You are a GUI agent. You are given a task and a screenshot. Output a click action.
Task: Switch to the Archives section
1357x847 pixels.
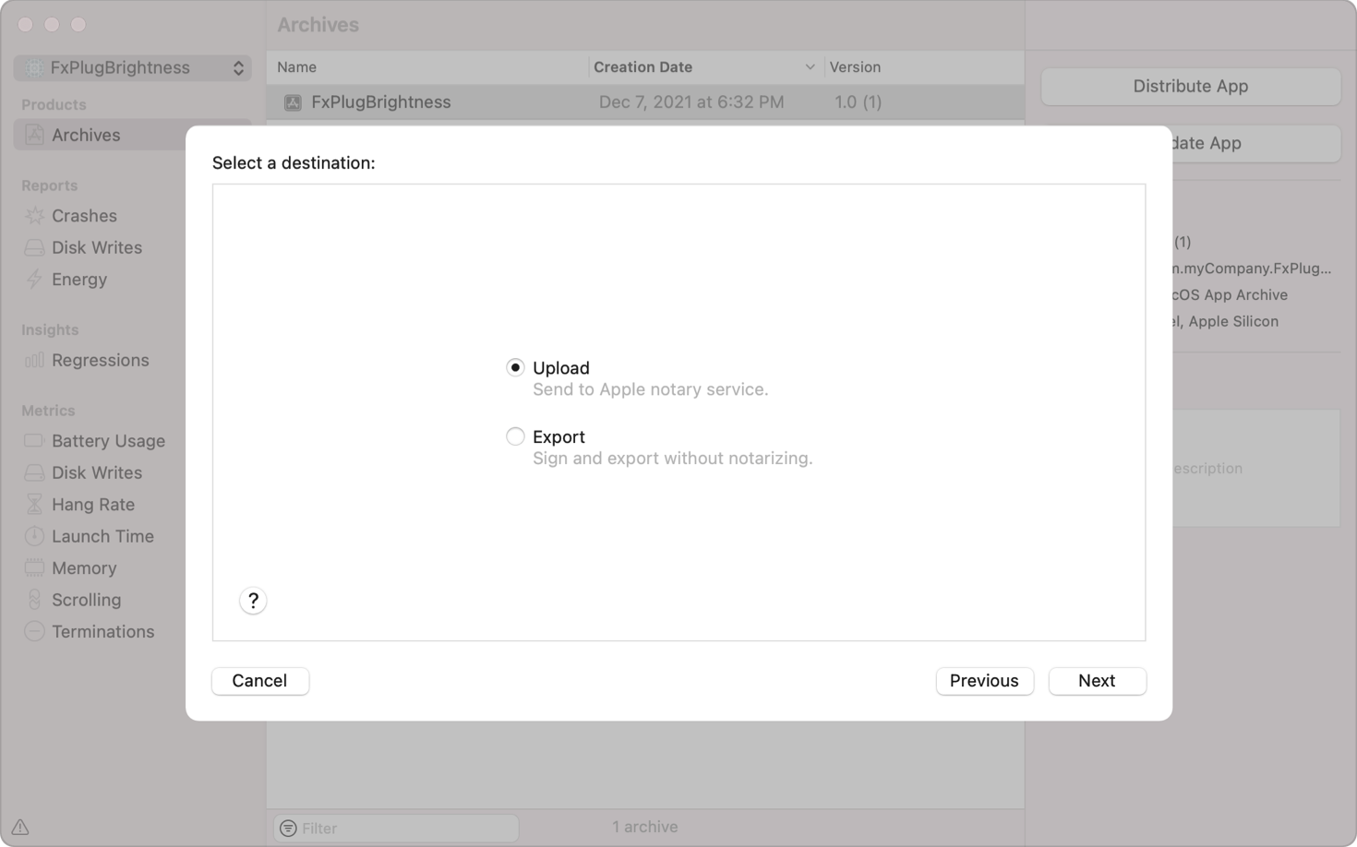click(86, 135)
